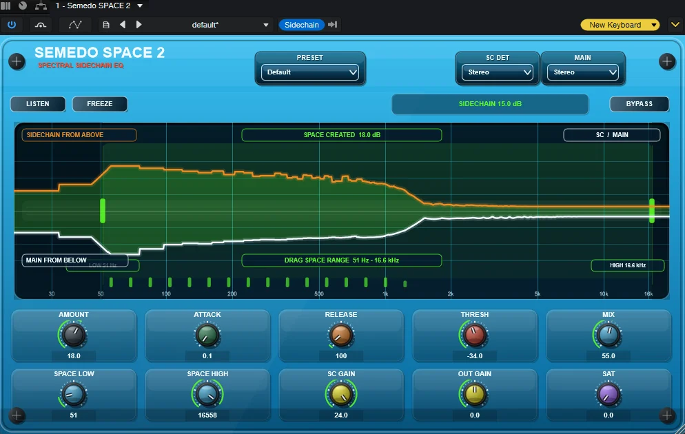Toggle the FREEZE button
Screen dimensions: 685x434
tap(100, 104)
